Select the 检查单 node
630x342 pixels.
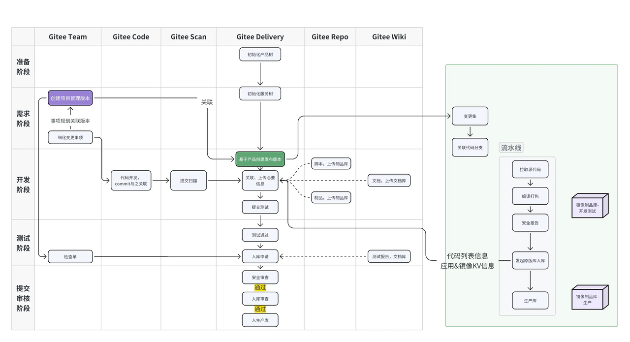click(x=70, y=256)
